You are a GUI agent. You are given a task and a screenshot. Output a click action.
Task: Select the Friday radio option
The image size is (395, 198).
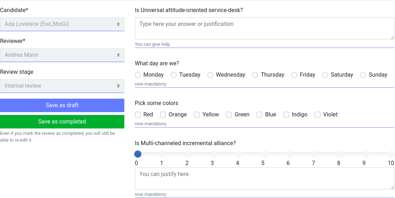click(294, 75)
